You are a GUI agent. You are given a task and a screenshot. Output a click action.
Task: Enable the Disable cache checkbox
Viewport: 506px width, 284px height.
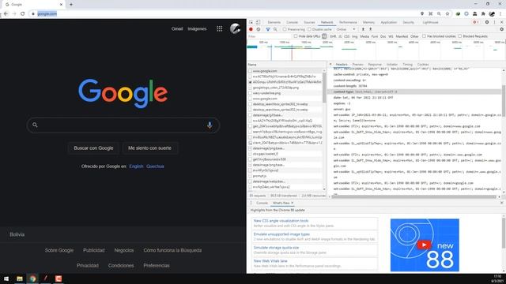tap(309, 29)
